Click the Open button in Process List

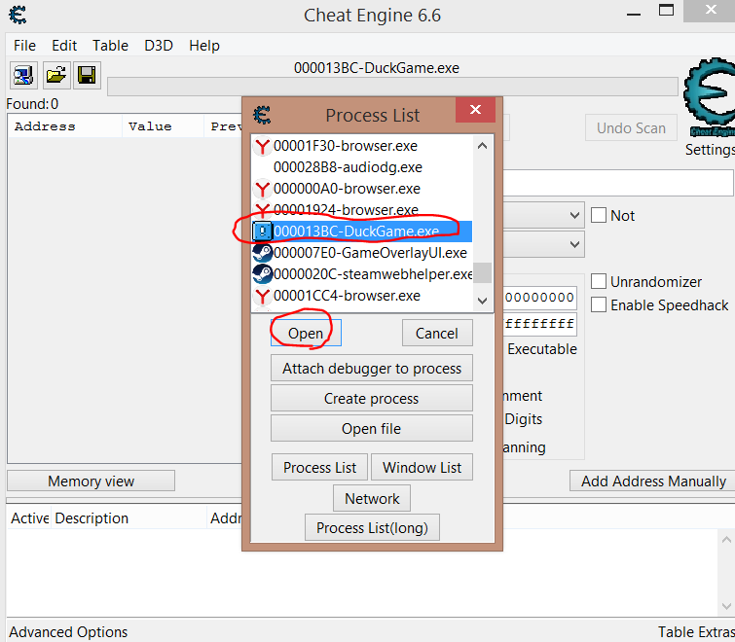306,333
